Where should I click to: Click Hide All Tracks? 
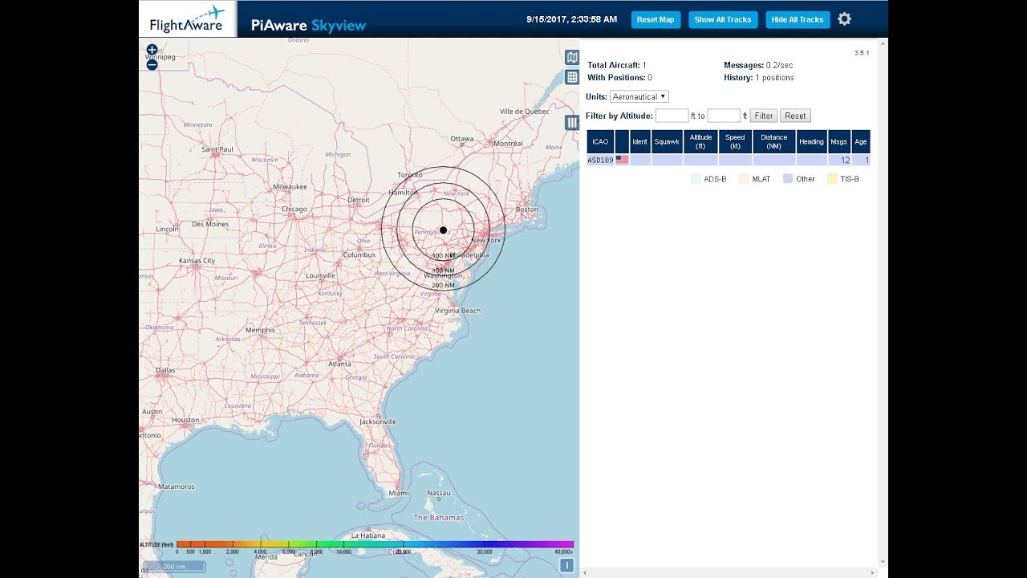(798, 19)
